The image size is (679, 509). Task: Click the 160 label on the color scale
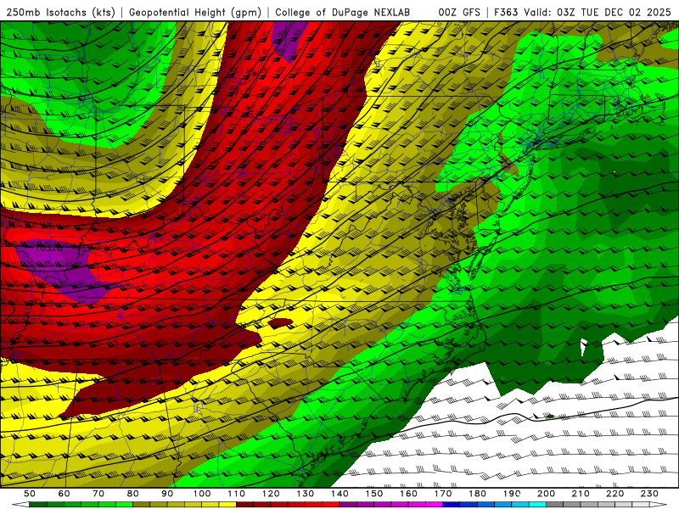click(x=408, y=494)
